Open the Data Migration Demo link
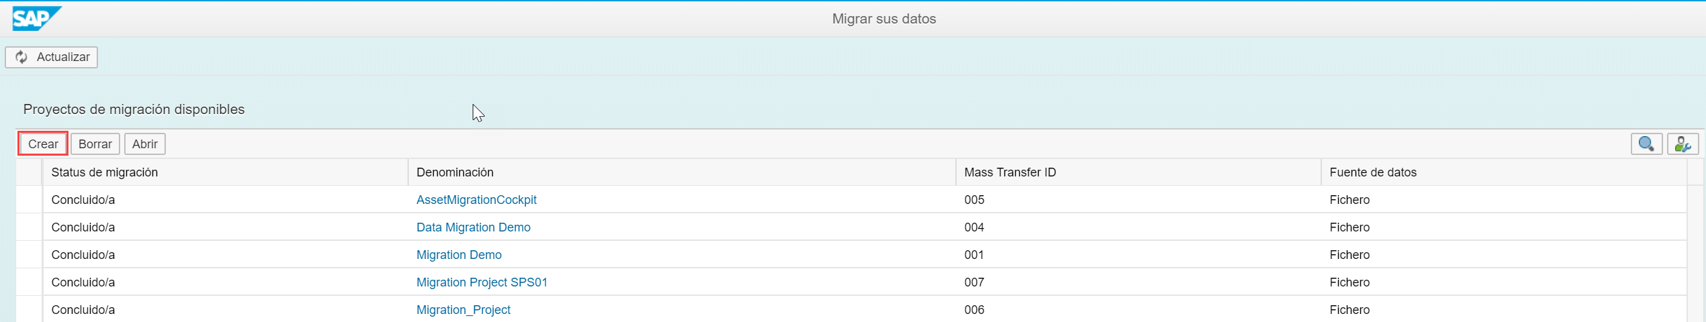 (473, 227)
